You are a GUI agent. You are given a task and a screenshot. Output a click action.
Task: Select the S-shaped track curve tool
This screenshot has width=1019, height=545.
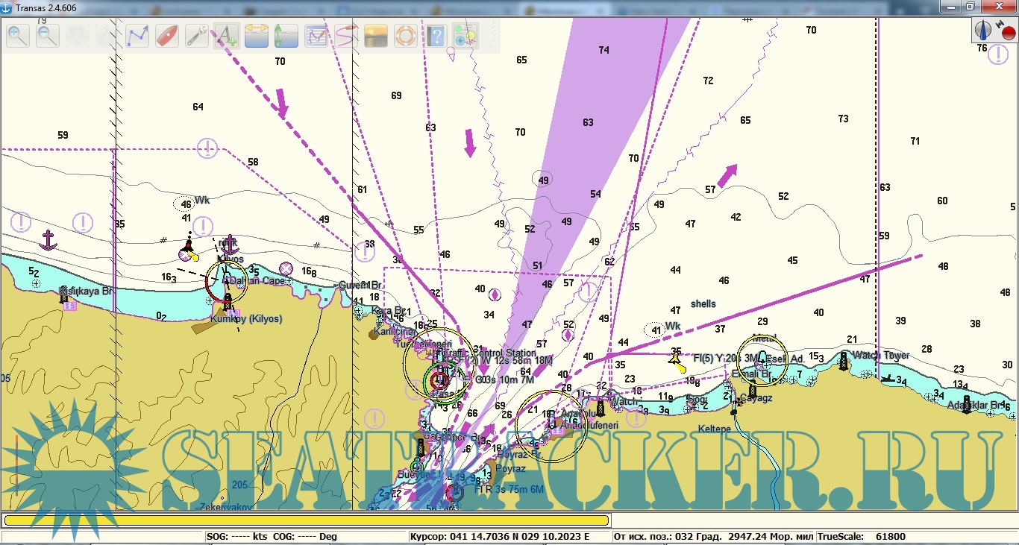pyautogui.click(x=345, y=36)
